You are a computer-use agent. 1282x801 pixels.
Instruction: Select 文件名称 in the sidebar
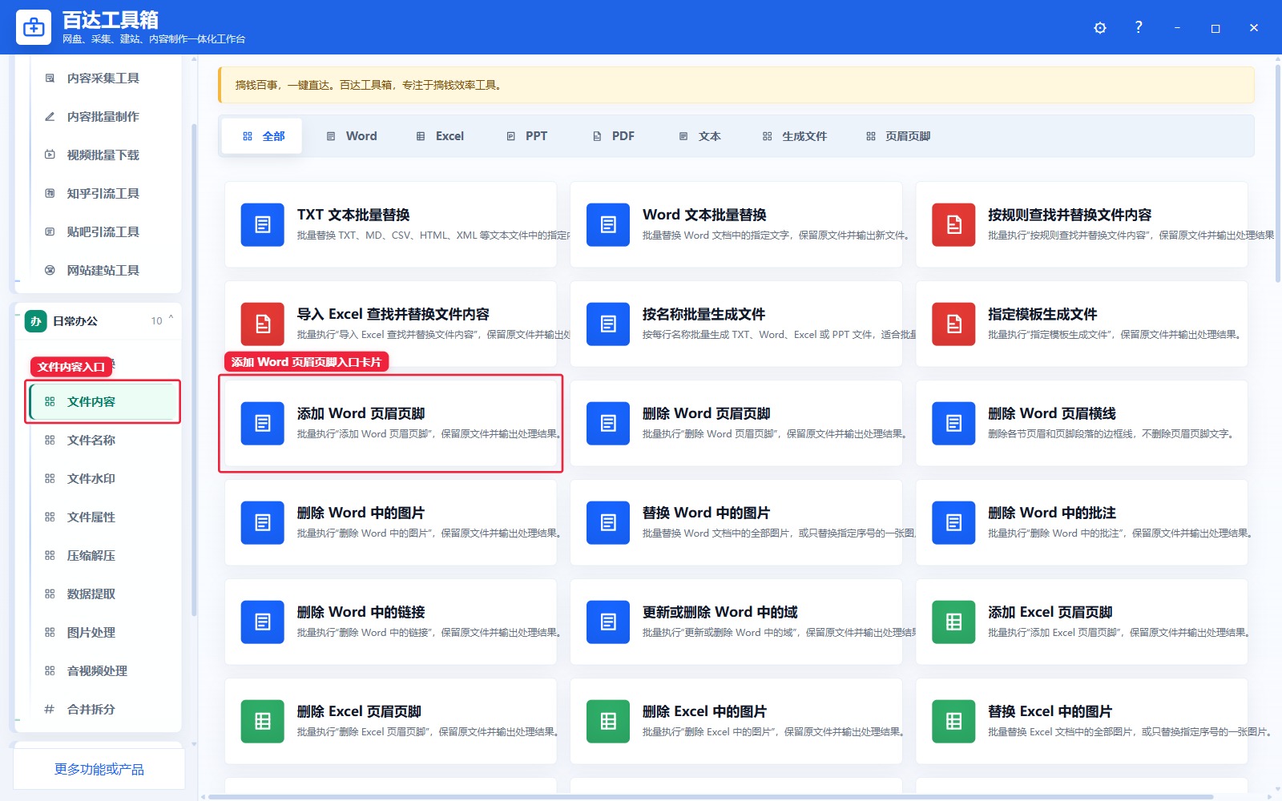click(x=103, y=441)
